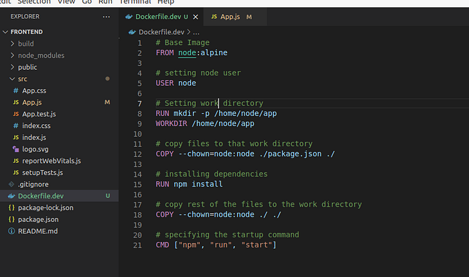
Task: Click the JS icon beside reportWebVitals.js
Action: tap(16, 161)
